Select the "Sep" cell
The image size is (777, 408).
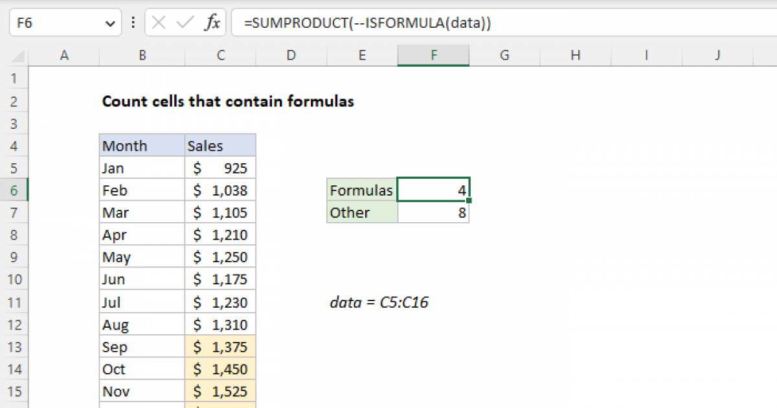[142, 347]
